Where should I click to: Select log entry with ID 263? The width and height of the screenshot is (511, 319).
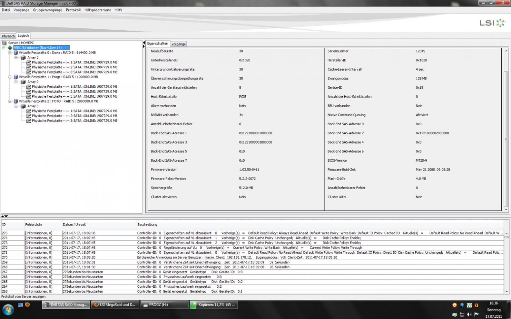tap(252, 291)
